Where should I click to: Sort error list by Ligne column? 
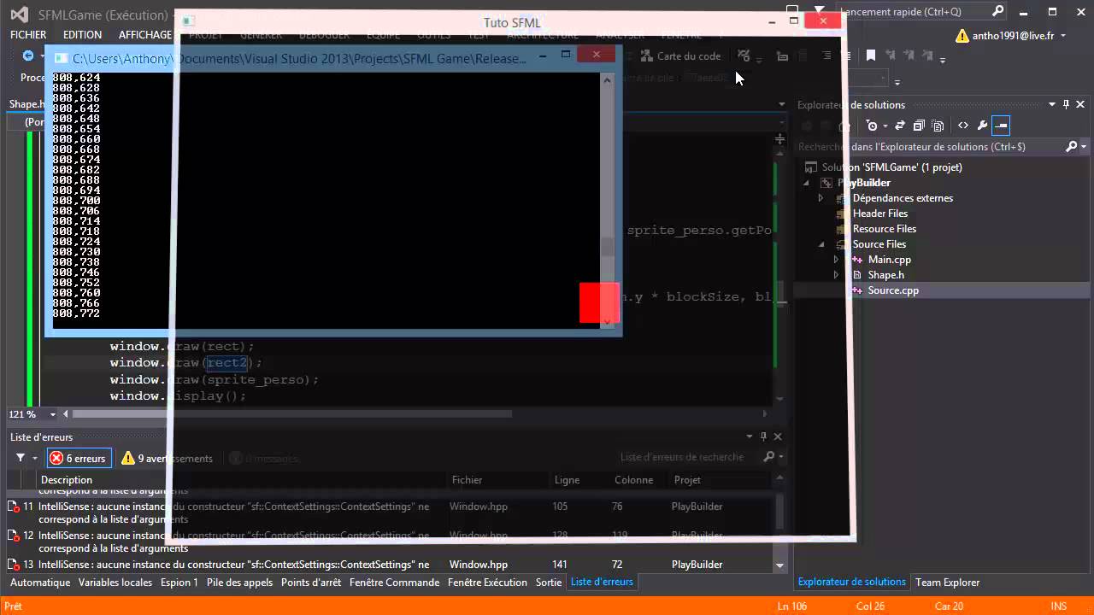[567, 480]
